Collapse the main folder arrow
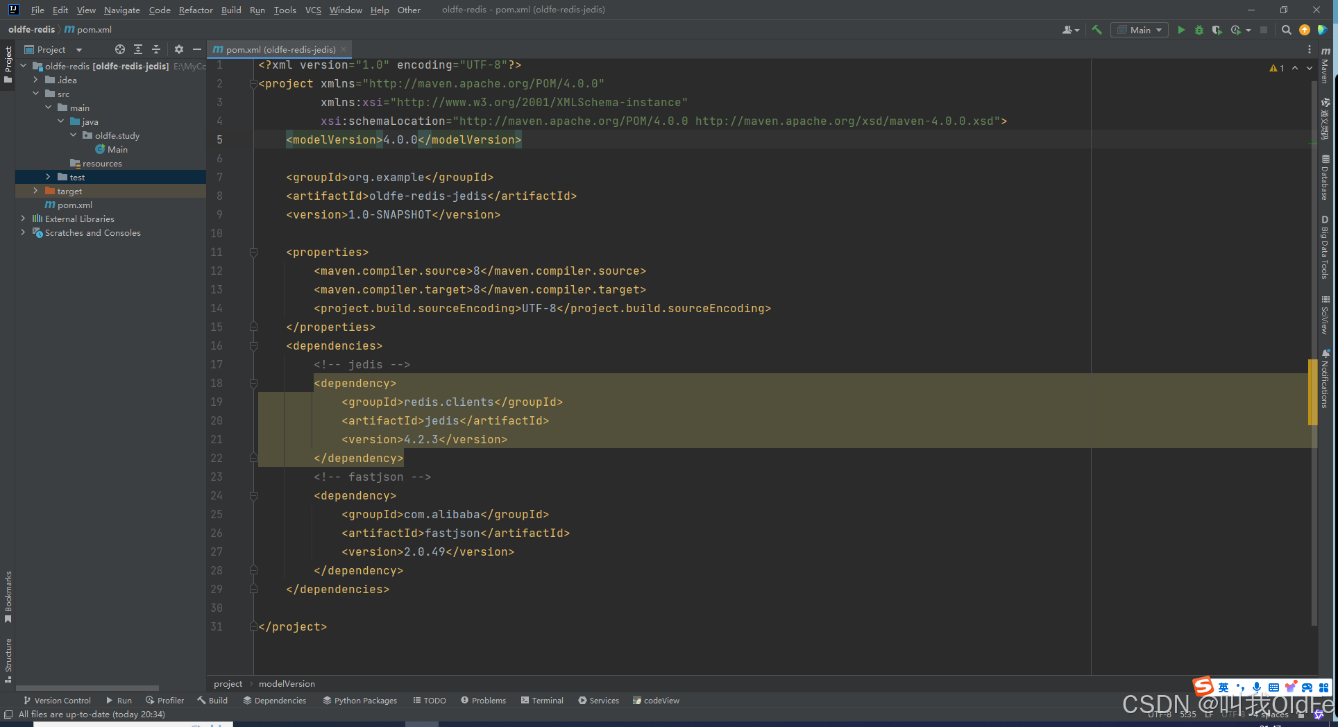1338x727 pixels. 49,108
